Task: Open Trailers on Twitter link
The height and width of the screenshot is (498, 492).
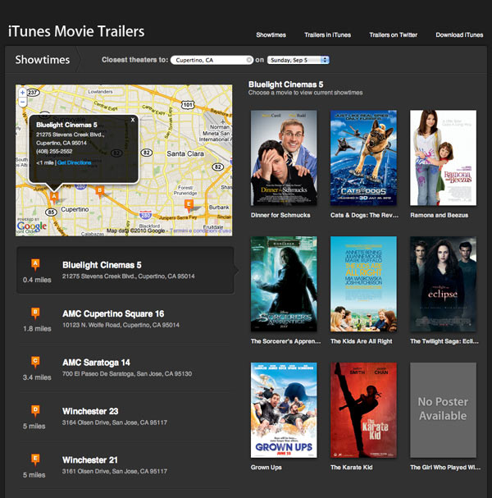Action: point(394,35)
